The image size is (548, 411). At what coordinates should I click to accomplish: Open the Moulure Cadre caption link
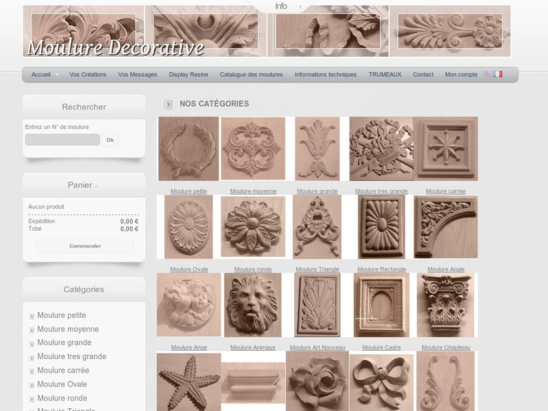(382, 347)
